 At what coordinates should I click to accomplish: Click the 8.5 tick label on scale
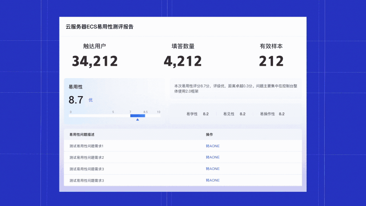[x=146, y=112]
